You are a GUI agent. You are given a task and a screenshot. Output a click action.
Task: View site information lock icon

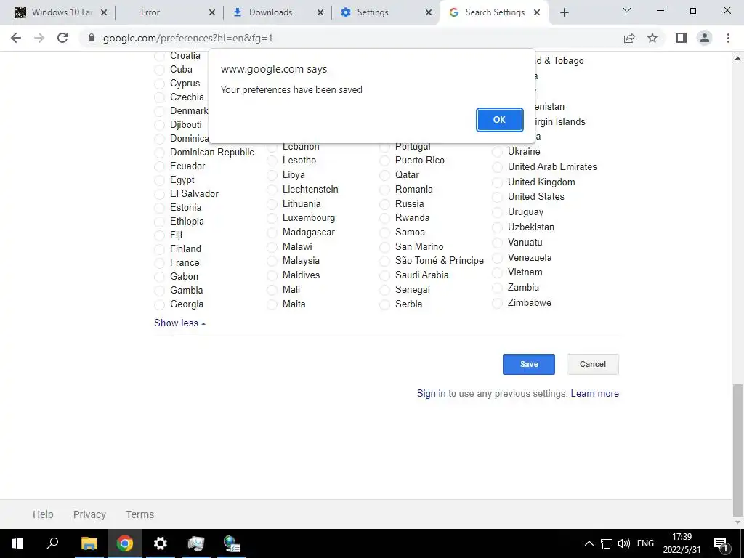pos(92,38)
